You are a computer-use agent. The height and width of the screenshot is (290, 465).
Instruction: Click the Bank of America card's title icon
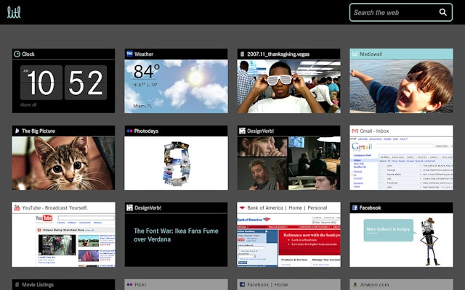point(242,208)
